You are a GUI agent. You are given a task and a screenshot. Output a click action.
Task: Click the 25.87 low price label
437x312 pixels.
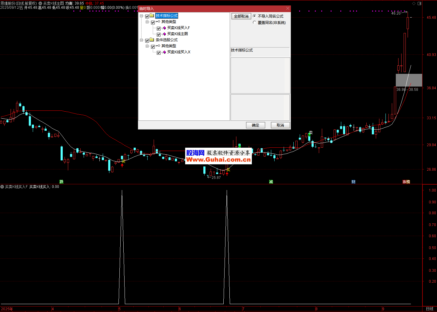216,178
